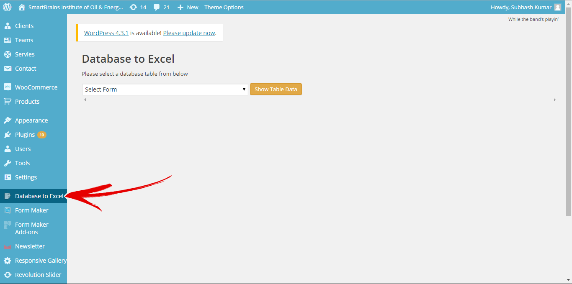Click the Teams sidebar icon
Image resolution: width=572 pixels, height=284 pixels.
click(8, 40)
